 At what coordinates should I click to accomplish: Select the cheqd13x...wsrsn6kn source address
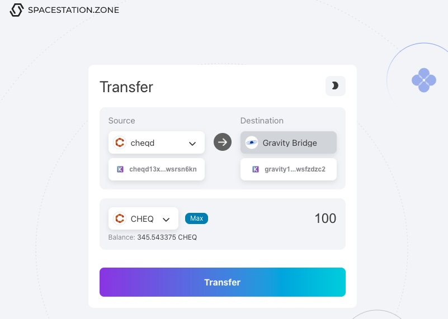163,169
